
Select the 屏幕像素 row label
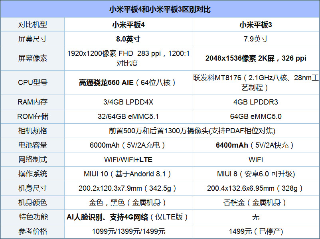click(x=33, y=58)
